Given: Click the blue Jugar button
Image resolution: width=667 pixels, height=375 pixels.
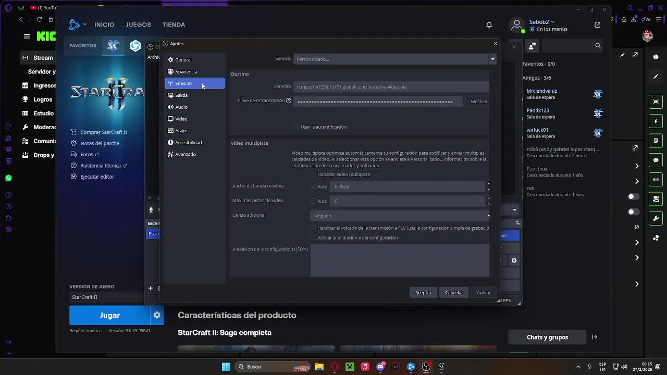Looking at the screenshot, I should pyautogui.click(x=109, y=315).
